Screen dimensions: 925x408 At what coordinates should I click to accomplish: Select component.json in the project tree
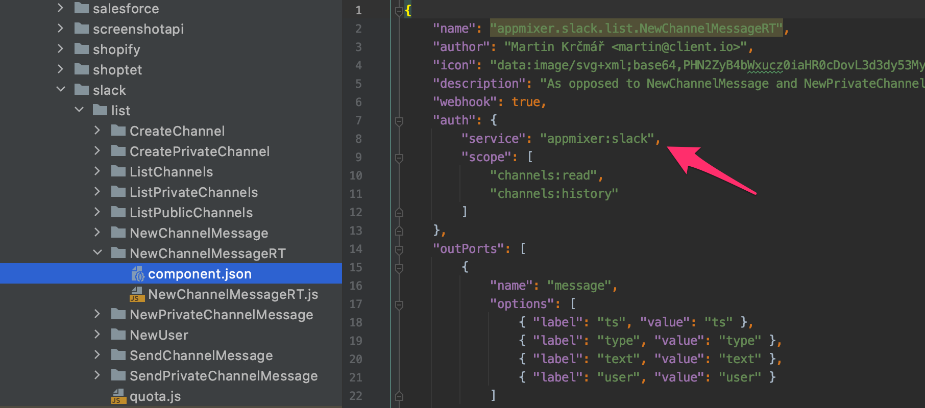(x=171, y=273)
